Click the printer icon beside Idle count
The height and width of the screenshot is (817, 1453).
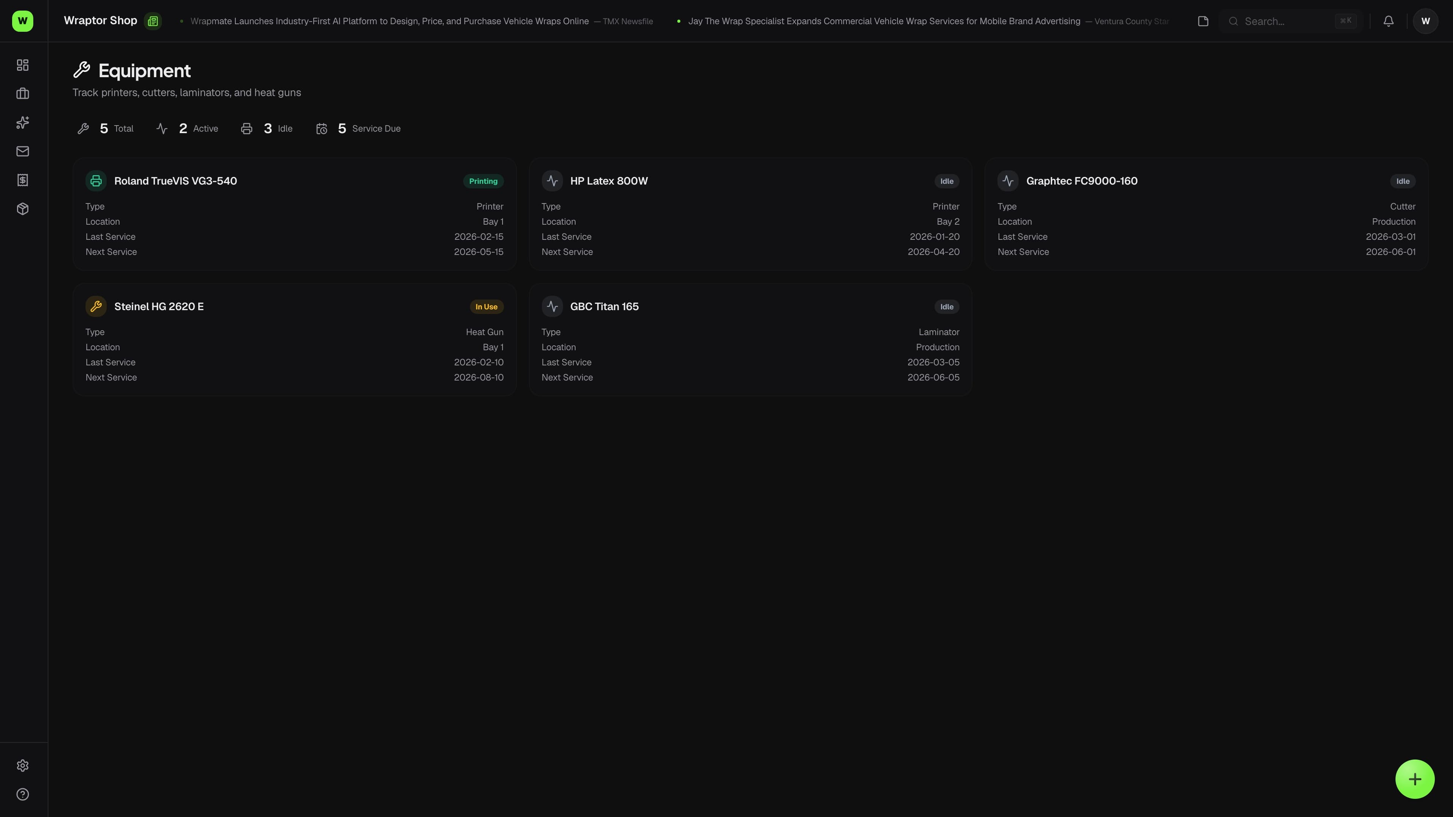[x=246, y=129]
